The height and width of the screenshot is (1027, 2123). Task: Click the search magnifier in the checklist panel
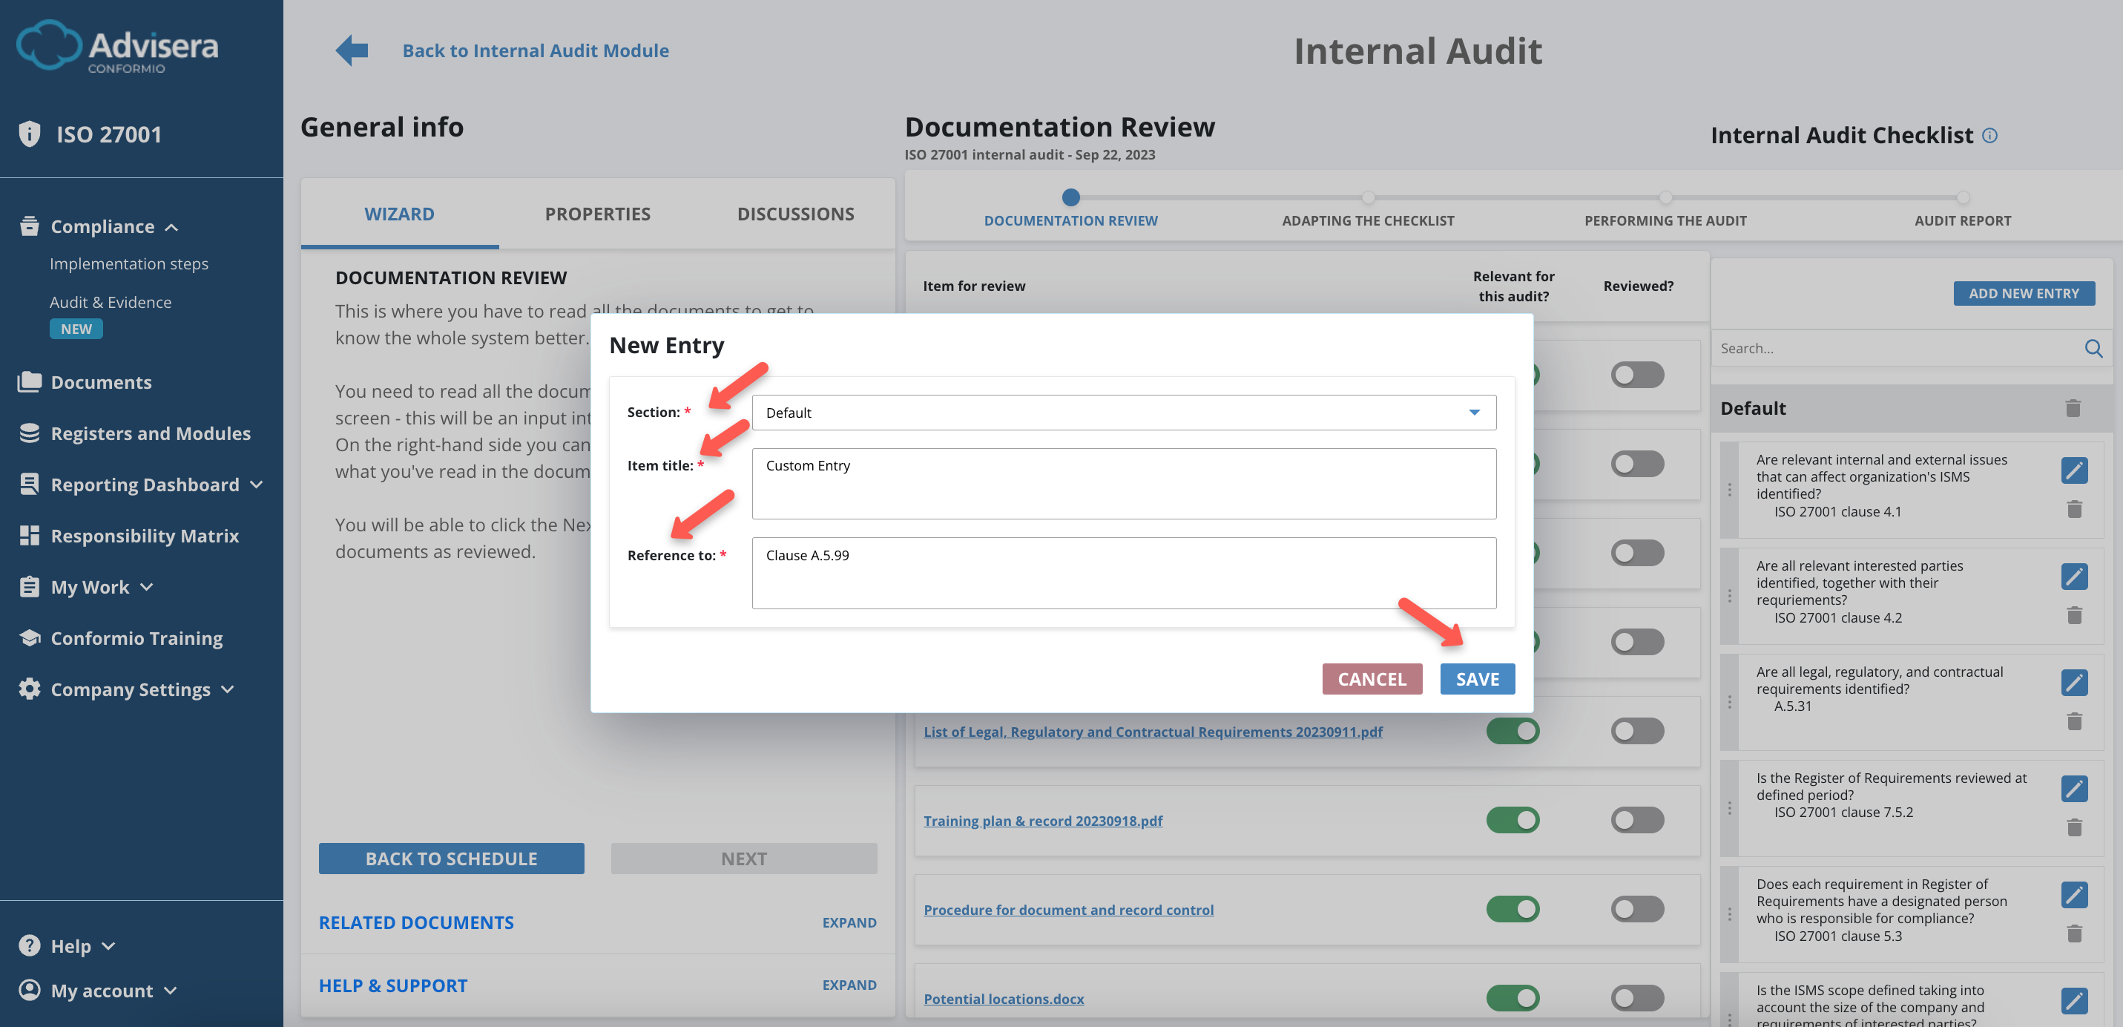2093,348
